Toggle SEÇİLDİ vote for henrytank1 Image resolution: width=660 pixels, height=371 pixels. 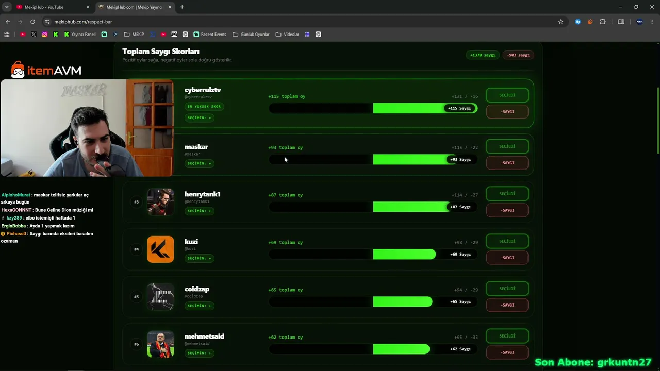click(x=507, y=194)
